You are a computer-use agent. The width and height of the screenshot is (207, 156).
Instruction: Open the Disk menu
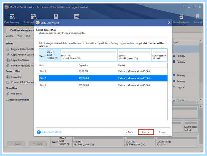(x=28, y=36)
